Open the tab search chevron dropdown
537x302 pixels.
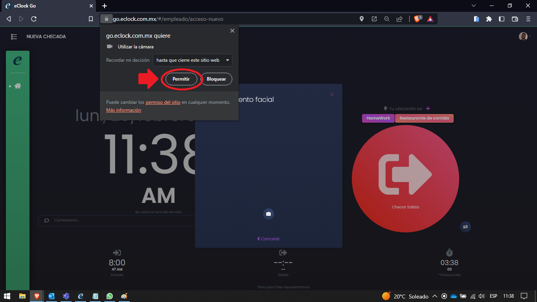click(x=473, y=6)
